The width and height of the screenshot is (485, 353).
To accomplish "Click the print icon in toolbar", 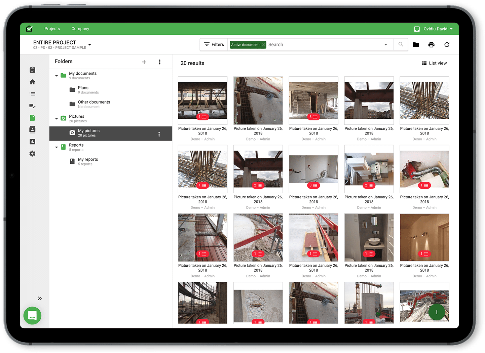I will 431,45.
